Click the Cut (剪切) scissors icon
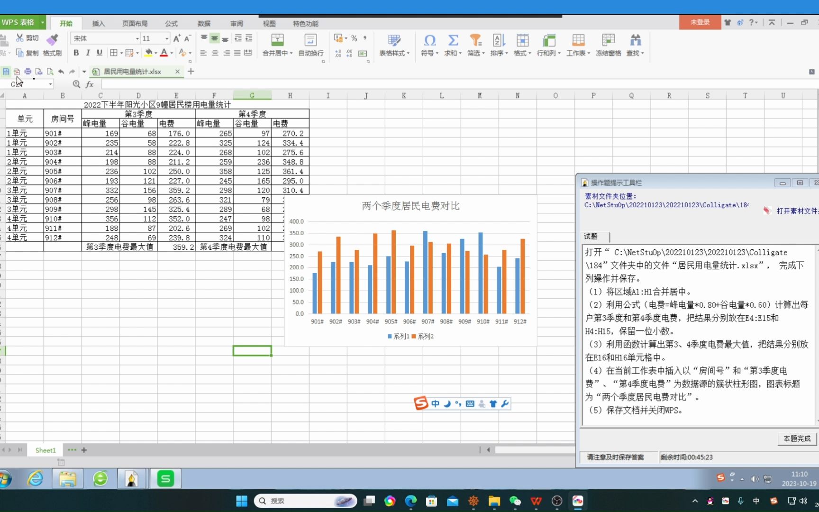The height and width of the screenshot is (512, 819). (x=20, y=37)
